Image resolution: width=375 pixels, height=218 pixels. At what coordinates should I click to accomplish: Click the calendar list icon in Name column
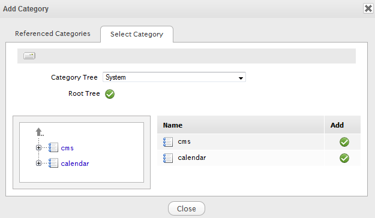168,158
